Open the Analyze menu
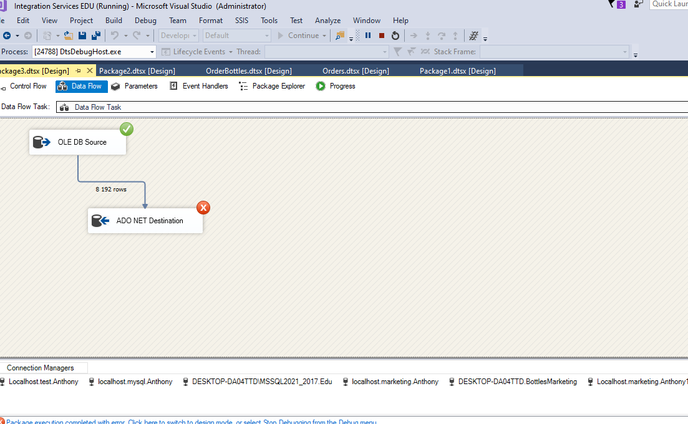688x424 pixels. (x=327, y=21)
